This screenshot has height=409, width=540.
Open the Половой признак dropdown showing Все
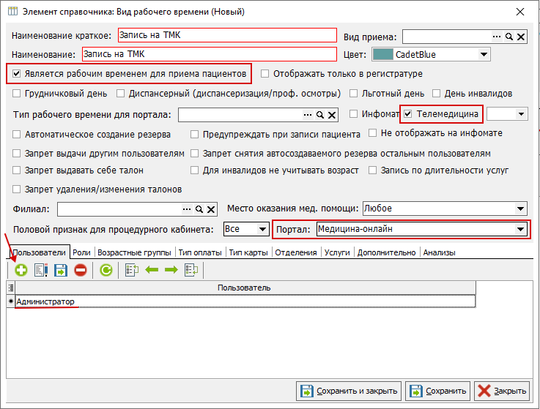click(x=262, y=230)
